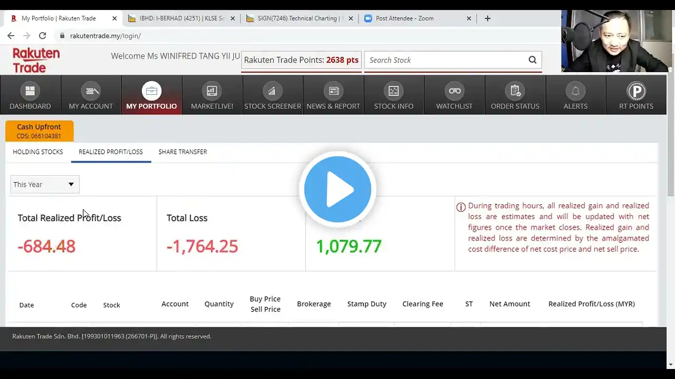Click the Quantity column header
The image size is (675, 379).
coord(219,304)
